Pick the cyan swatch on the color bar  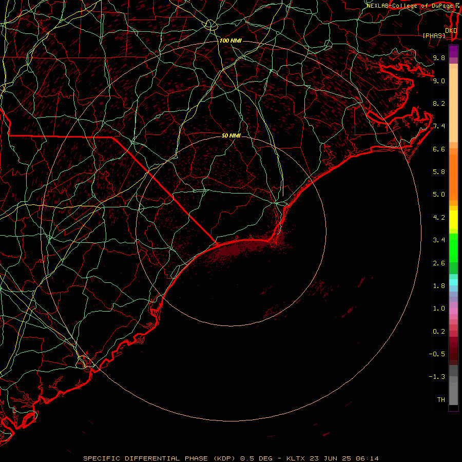pos(453,282)
